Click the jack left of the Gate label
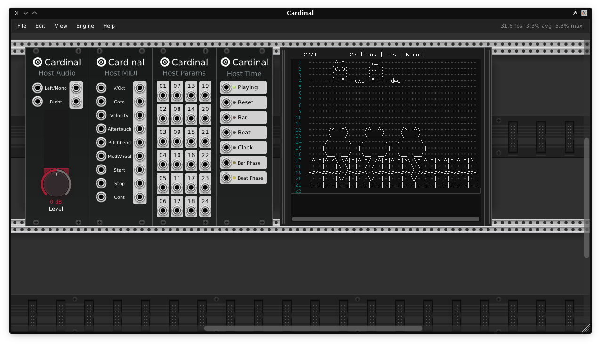 point(101,102)
